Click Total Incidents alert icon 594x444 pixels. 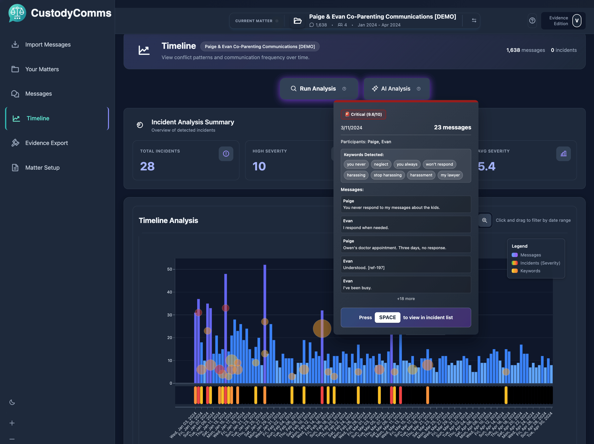226,154
